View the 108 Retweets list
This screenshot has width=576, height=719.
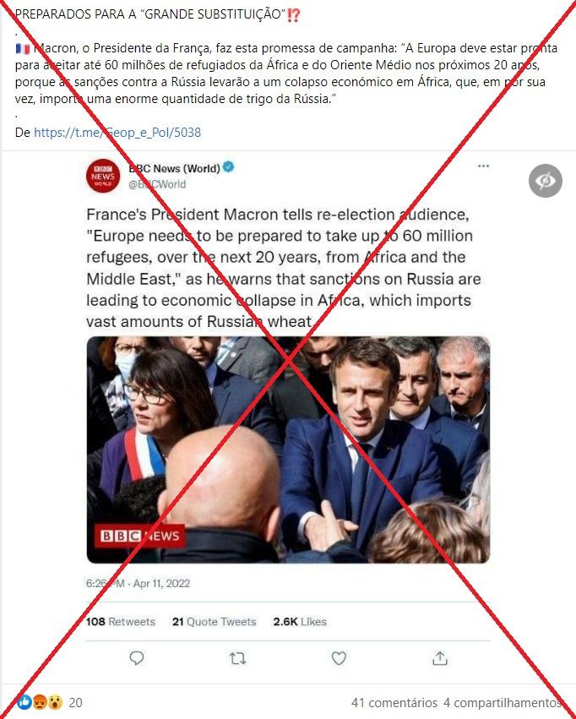point(121,622)
